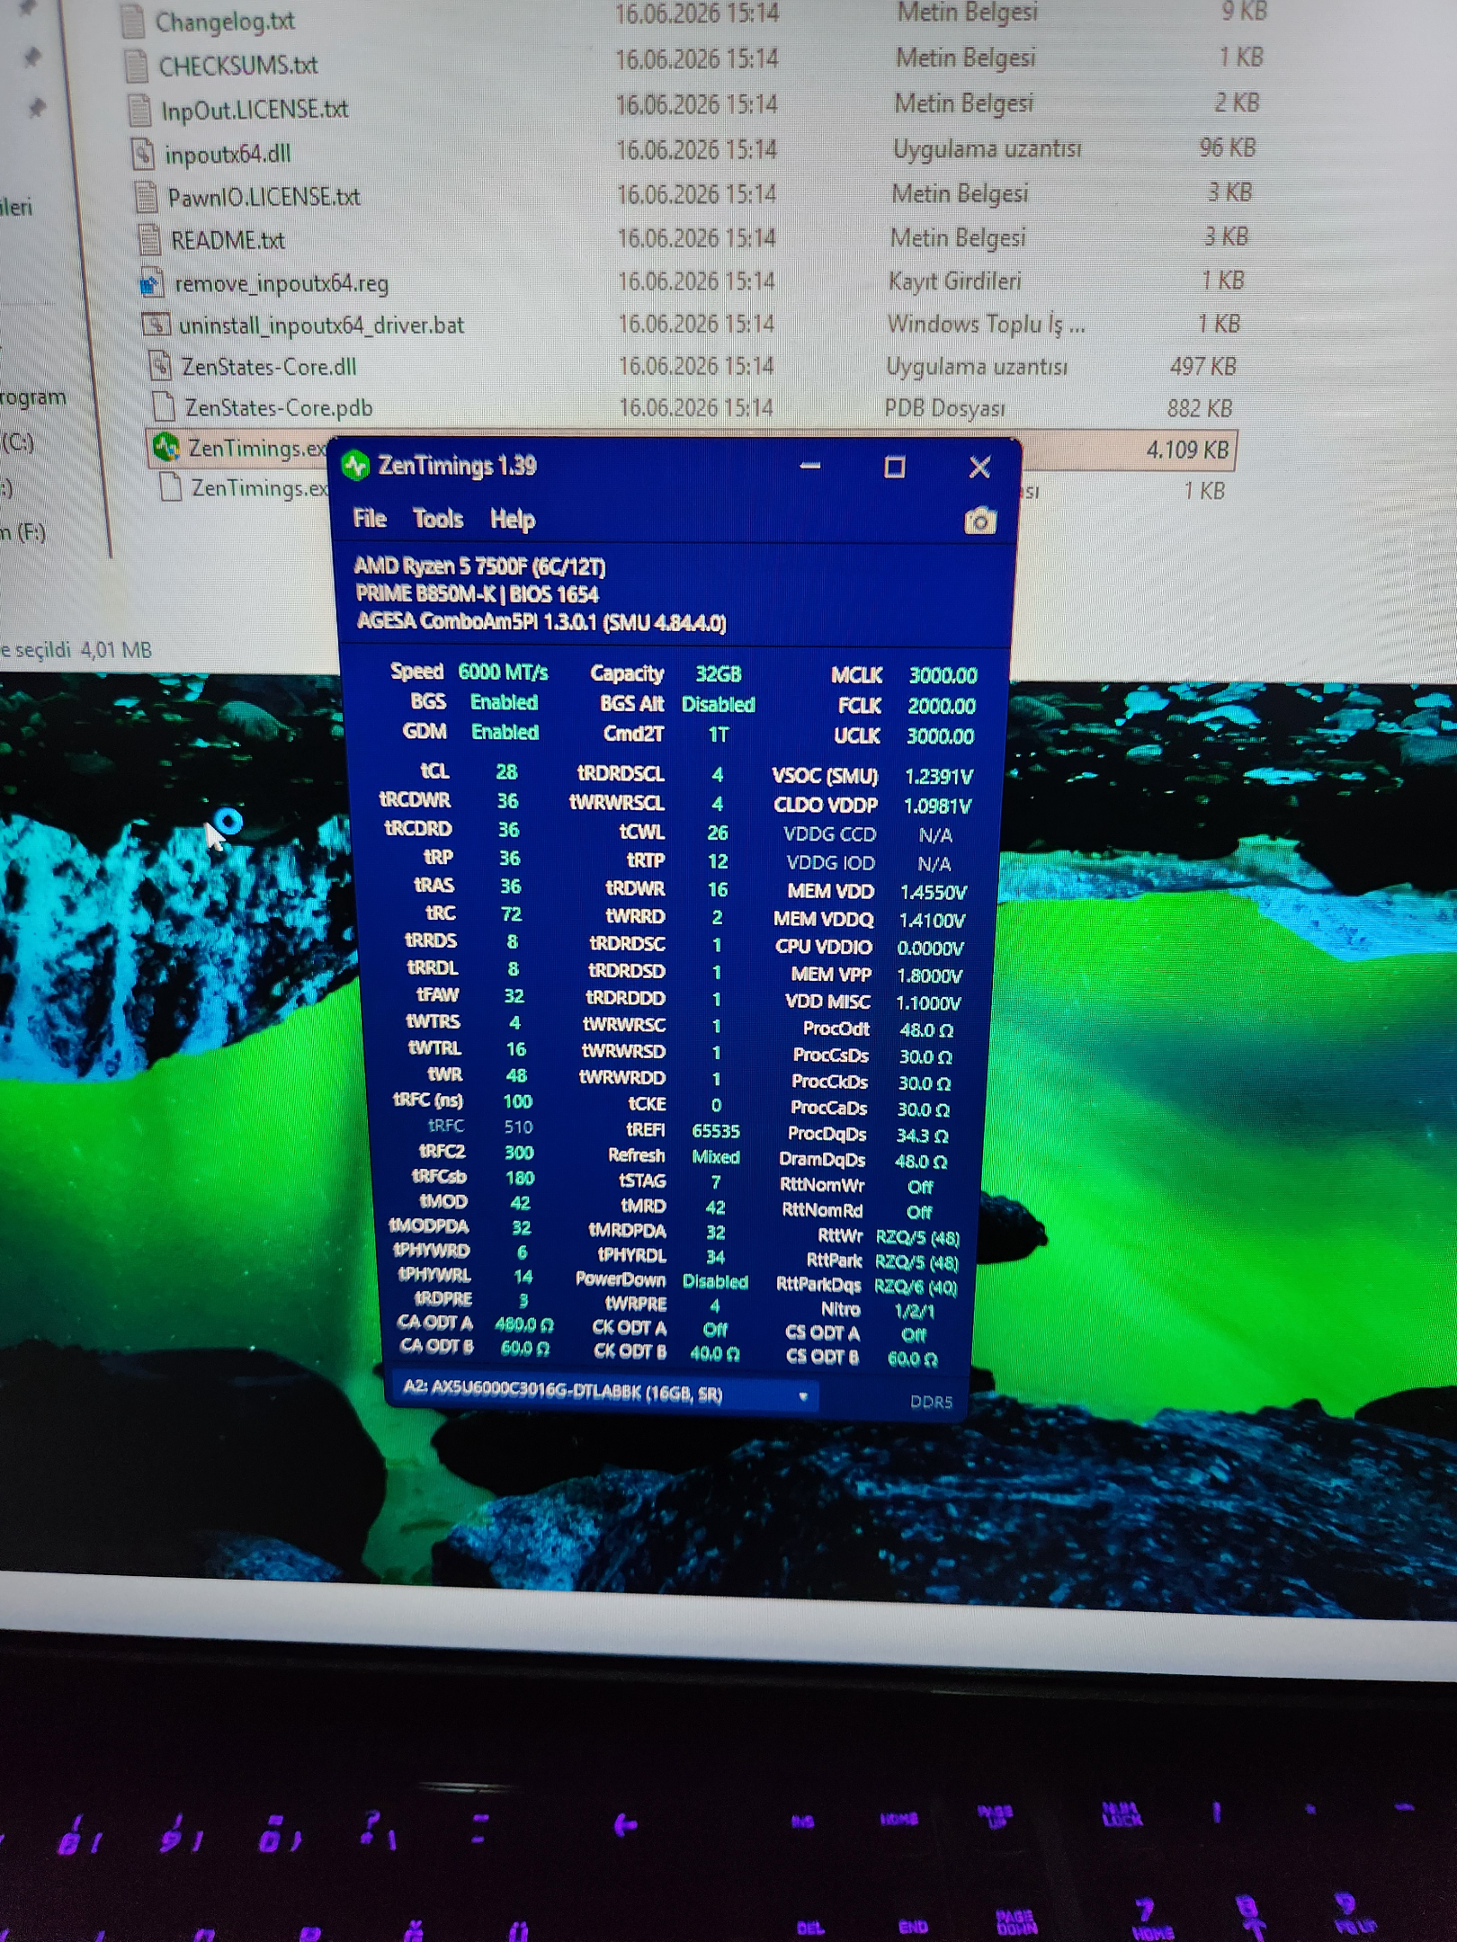Select the (C:) drive in Explorer sidebar
1457x1942 pixels.
pyautogui.click(x=18, y=442)
